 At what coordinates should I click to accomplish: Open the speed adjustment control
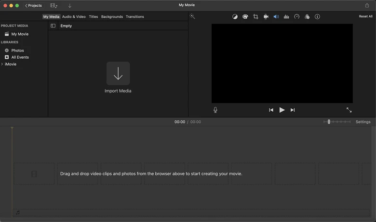(296, 16)
